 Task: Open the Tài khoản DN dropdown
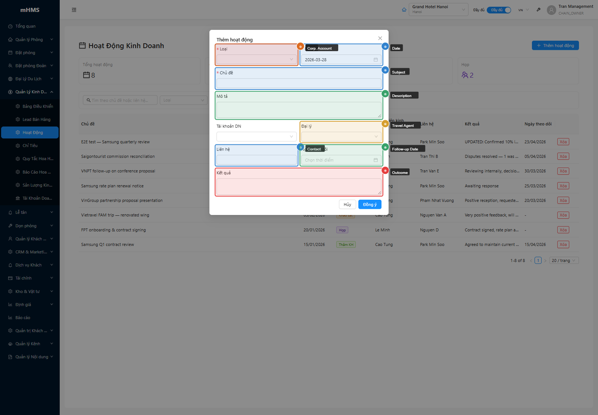256,137
